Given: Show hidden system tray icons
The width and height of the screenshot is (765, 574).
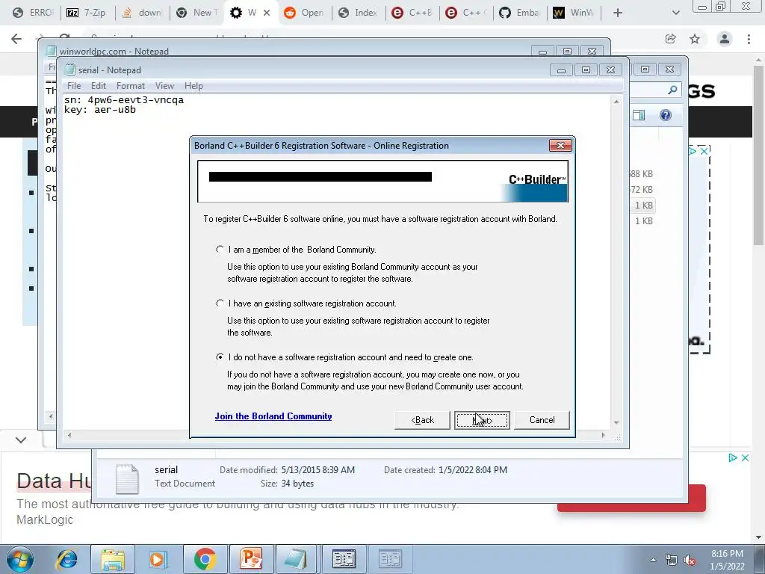Looking at the screenshot, I should 653,560.
